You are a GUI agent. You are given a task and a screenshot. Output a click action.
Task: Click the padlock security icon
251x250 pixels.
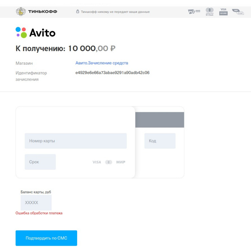coord(78,11)
